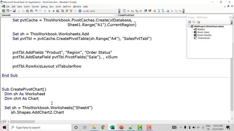This screenshot has width=234, height=131.
Task: Click the horizontal scrollbar thumb
Action: click(x=22, y=122)
